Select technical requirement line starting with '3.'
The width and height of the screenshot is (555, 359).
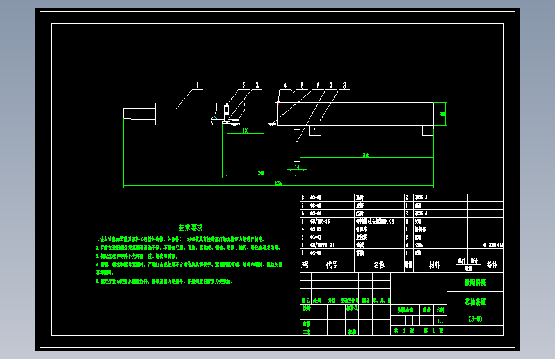tap(137, 256)
